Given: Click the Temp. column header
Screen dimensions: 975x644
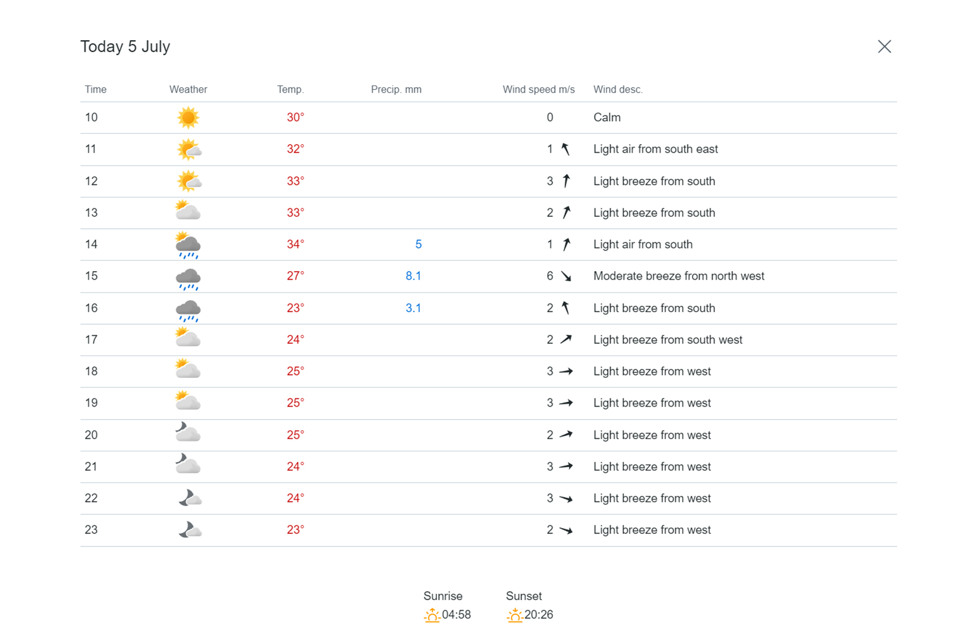Looking at the screenshot, I should click(290, 89).
